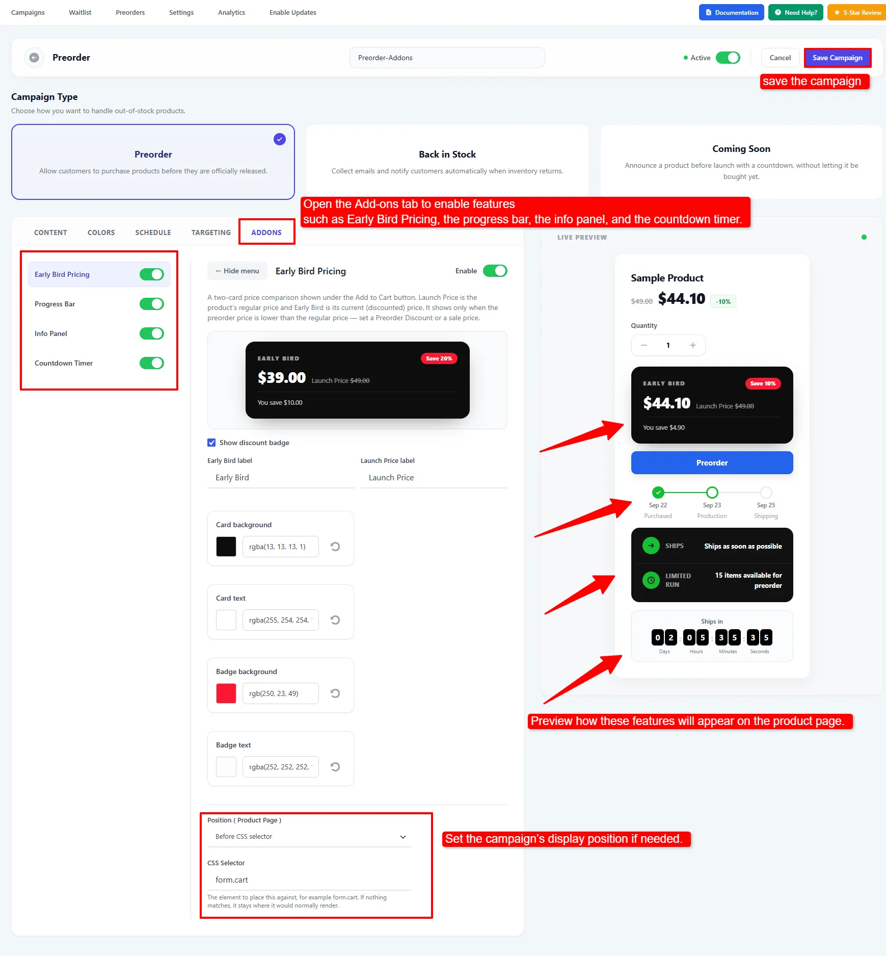Select Countdown Timer row in add-ons menu
Viewport: 886px width, 956px height.
click(x=99, y=363)
